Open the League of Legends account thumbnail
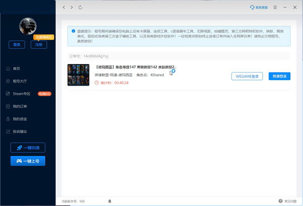 point(78,75)
